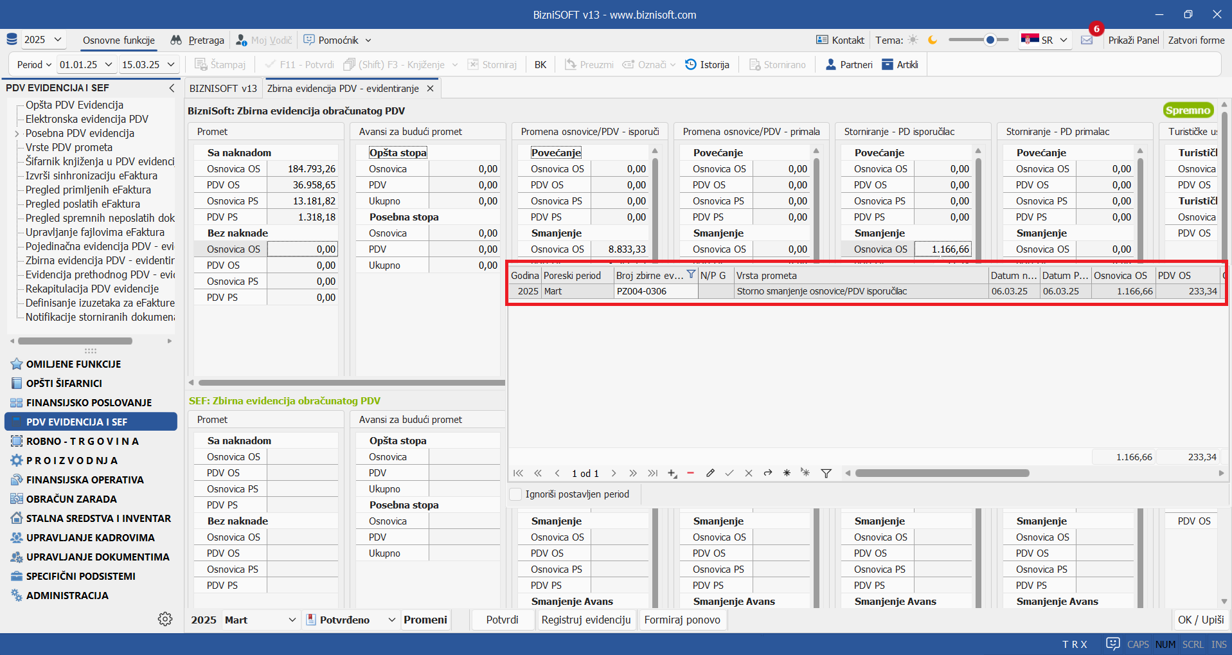Screen dimensions: 1232x655
Task: Click the Istorija history icon
Action: point(691,64)
